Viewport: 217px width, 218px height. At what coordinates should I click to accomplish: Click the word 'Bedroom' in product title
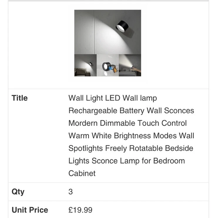(x=169, y=161)
